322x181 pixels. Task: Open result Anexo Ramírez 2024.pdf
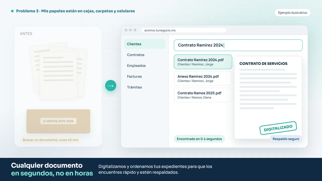coord(203,78)
